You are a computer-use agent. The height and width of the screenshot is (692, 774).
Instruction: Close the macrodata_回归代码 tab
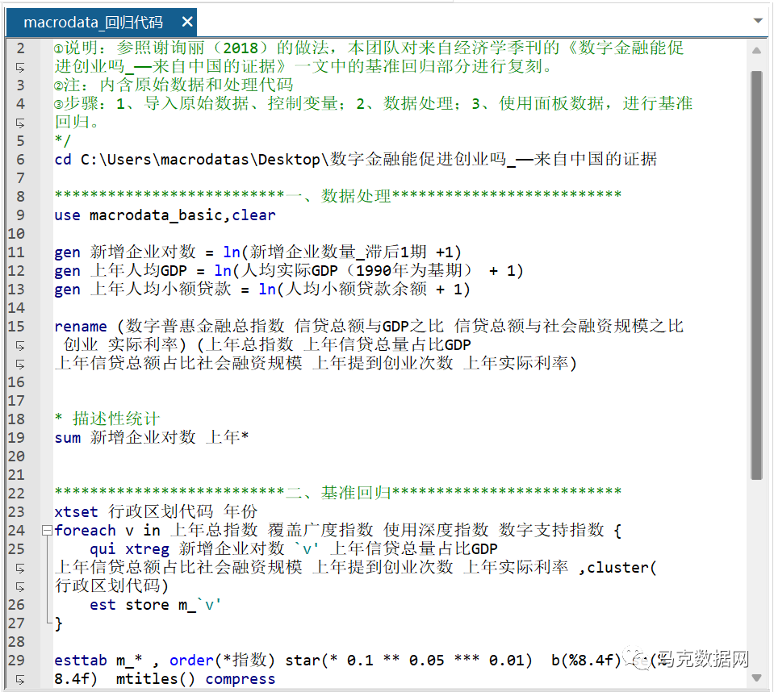187,22
